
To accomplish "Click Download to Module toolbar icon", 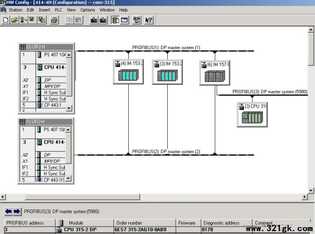I will pos(93,20).
